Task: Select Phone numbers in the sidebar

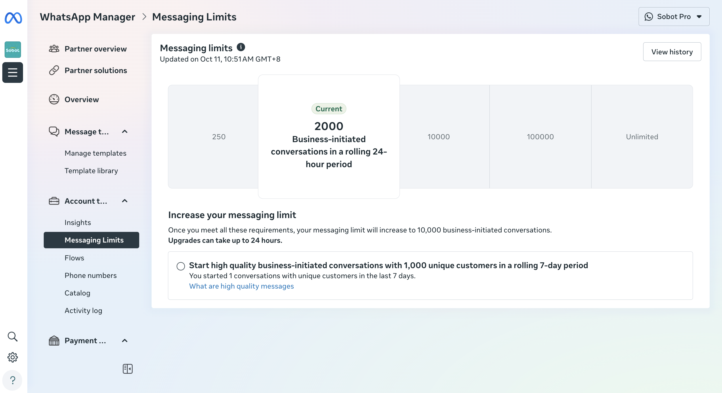Action: pos(90,275)
